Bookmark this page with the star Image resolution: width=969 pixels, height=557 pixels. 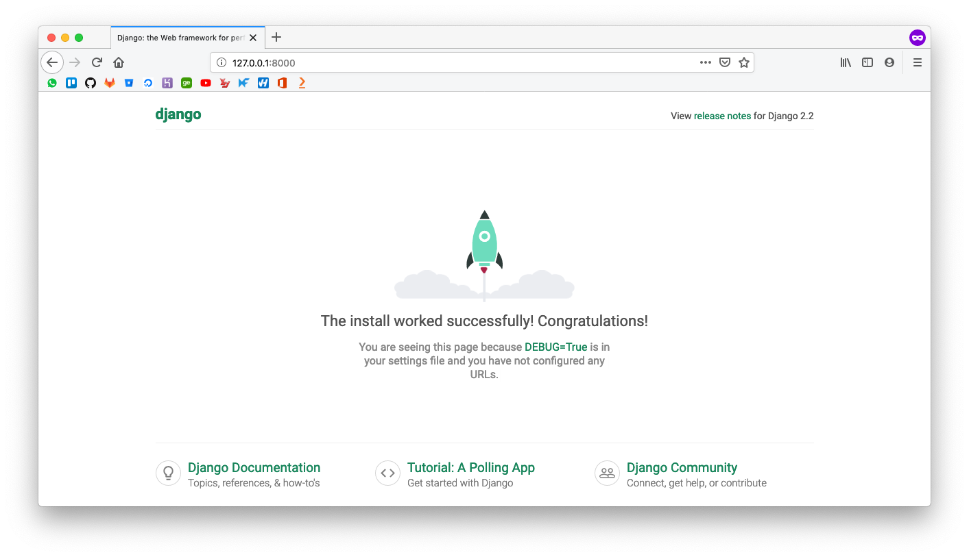click(744, 62)
